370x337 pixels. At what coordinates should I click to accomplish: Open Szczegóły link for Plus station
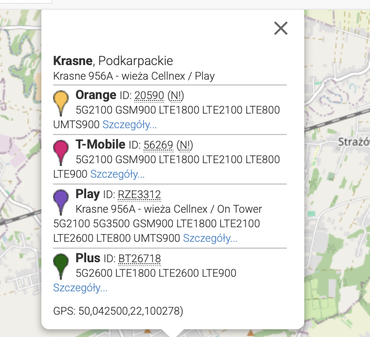tap(80, 287)
